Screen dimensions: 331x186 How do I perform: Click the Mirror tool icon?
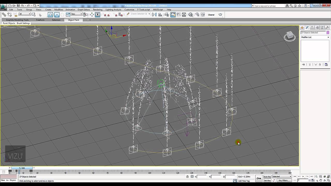pos(154,15)
